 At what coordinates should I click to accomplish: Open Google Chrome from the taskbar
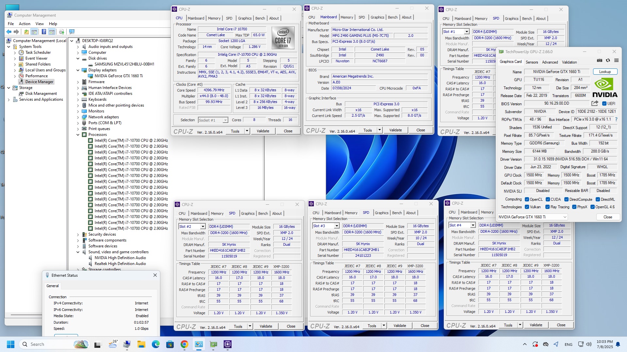click(x=184, y=344)
